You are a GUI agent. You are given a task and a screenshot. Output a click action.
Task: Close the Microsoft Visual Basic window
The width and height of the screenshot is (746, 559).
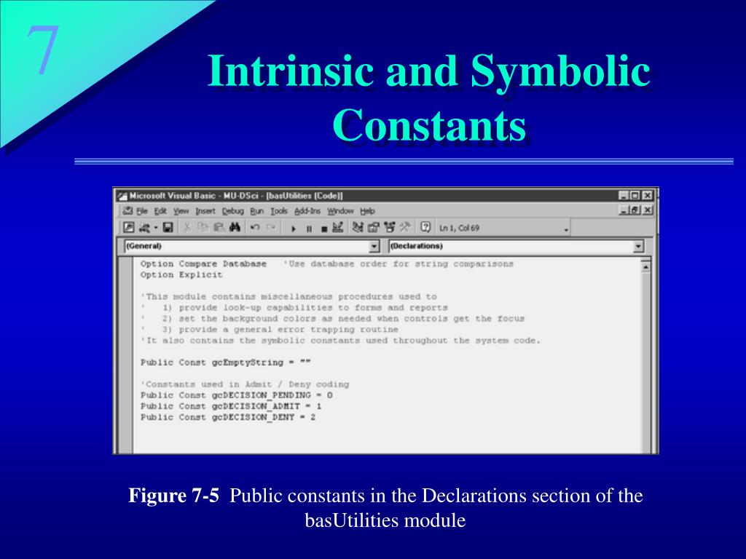(x=647, y=195)
